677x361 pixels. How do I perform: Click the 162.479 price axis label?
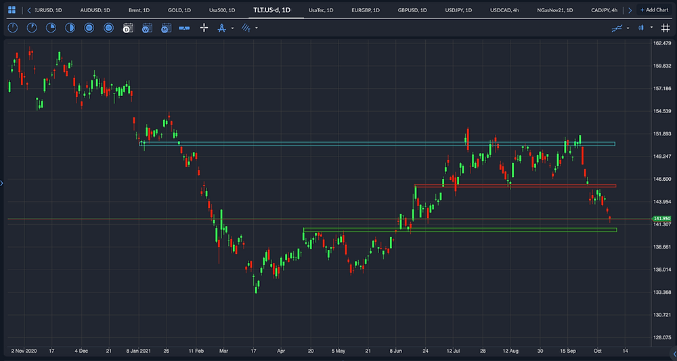coord(663,43)
